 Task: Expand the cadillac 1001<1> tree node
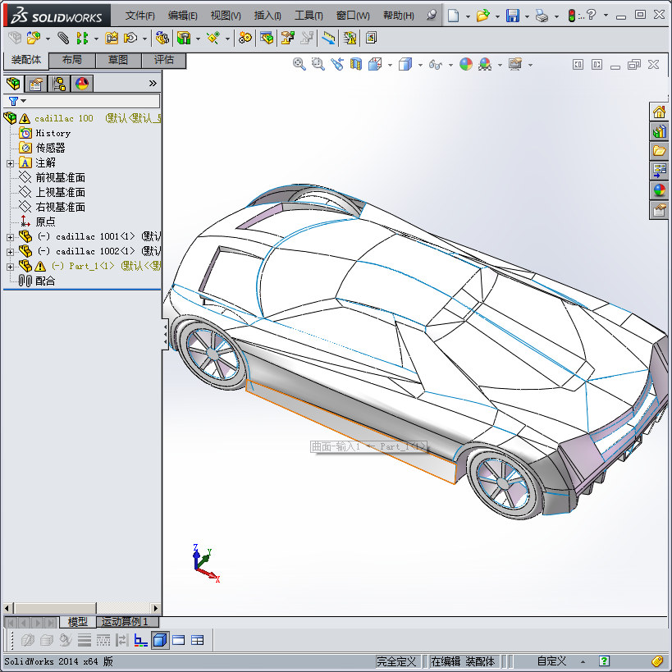click(x=10, y=237)
